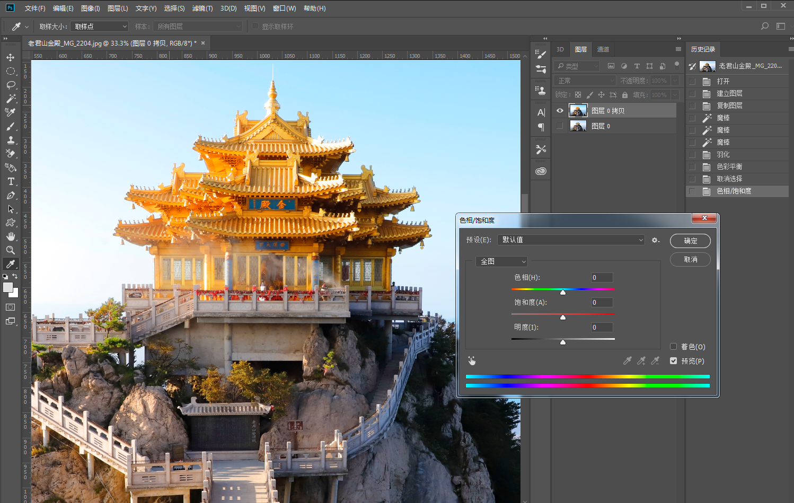Image resolution: width=794 pixels, height=503 pixels.
Task: Select the Move tool
Action: 10,57
